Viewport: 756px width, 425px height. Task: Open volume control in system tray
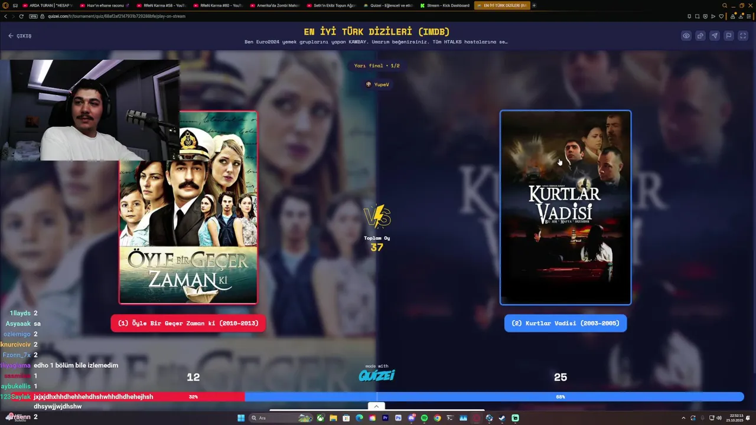719,418
